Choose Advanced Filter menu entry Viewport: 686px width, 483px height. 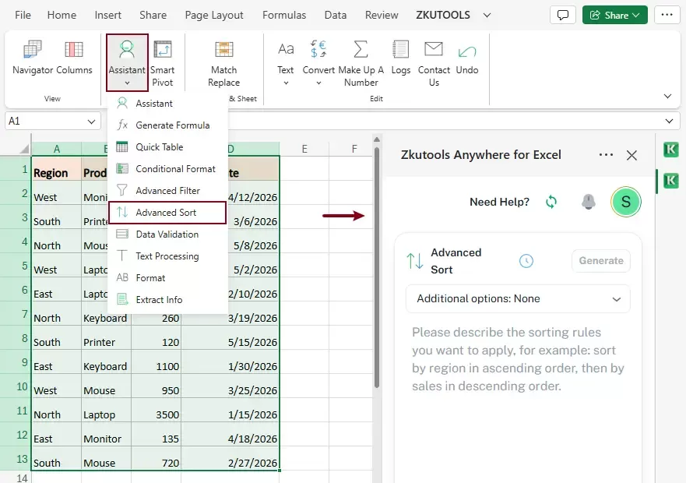coord(167,191)
